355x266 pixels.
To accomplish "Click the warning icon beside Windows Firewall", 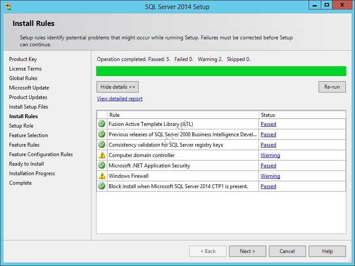I will pos(101,176).
